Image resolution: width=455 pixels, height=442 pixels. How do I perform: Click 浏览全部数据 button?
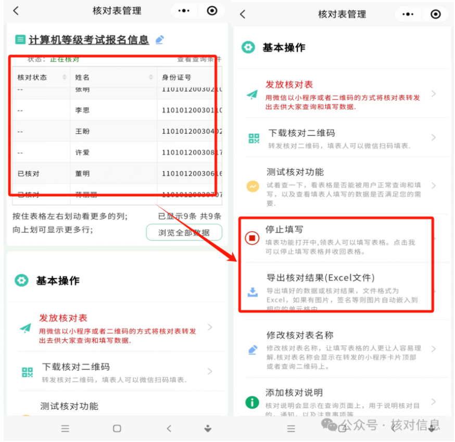tap(184, 233)
